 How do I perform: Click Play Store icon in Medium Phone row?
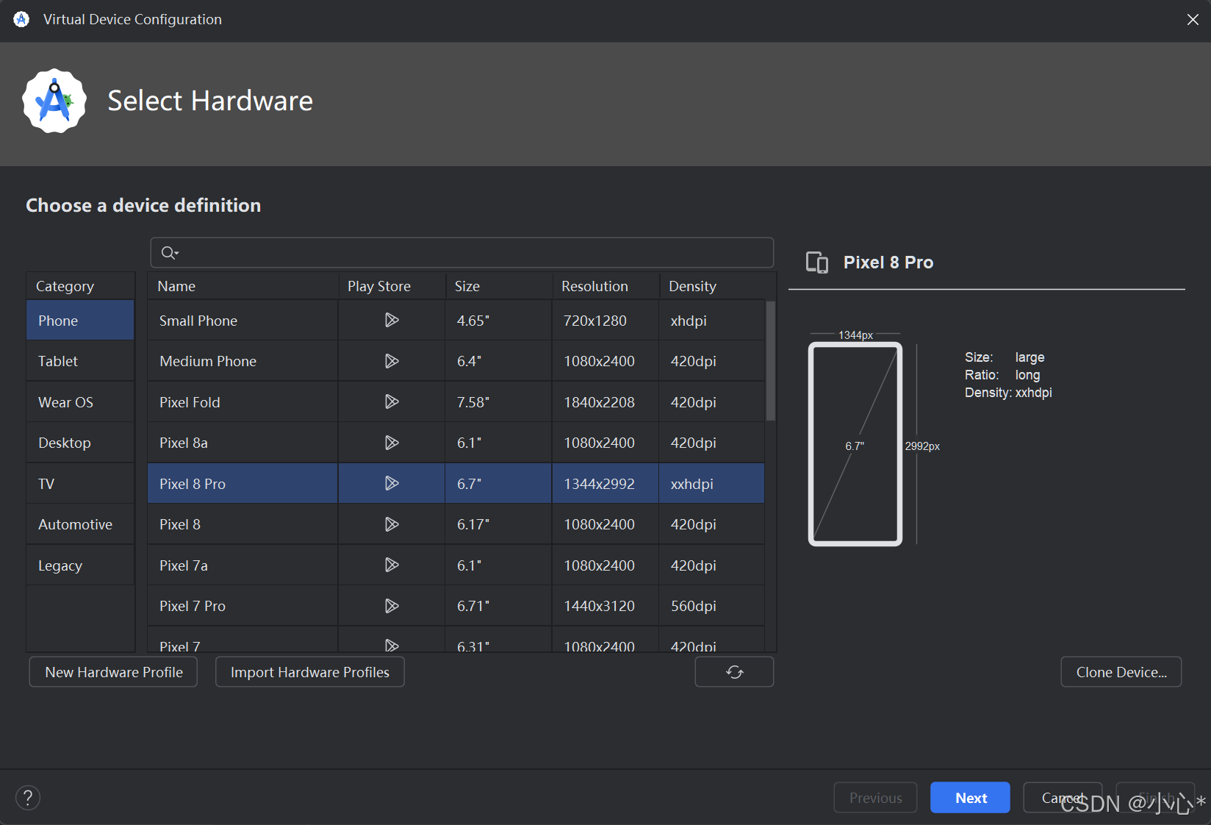[x=392, y=361]
